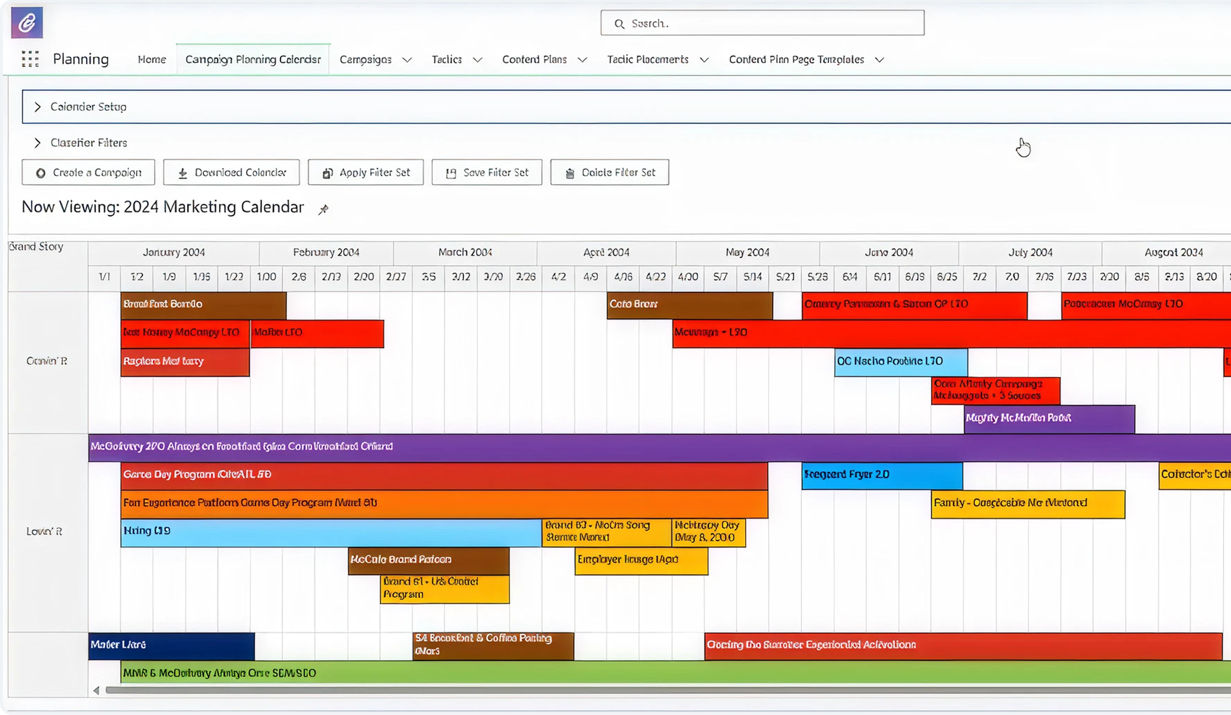Open the Tactics tab dropdown chevron
The image size is (1231, 715).
click(478, 59)
